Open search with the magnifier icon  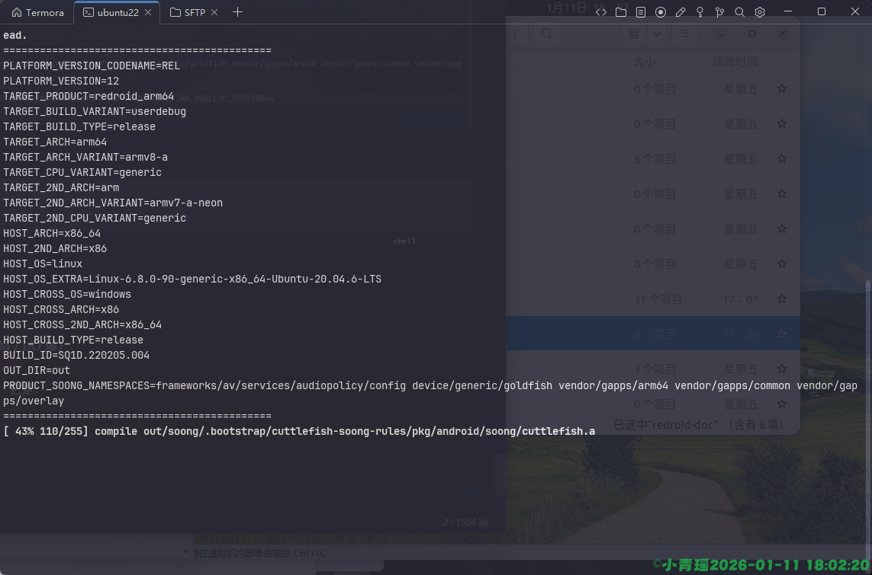[740, 12]
